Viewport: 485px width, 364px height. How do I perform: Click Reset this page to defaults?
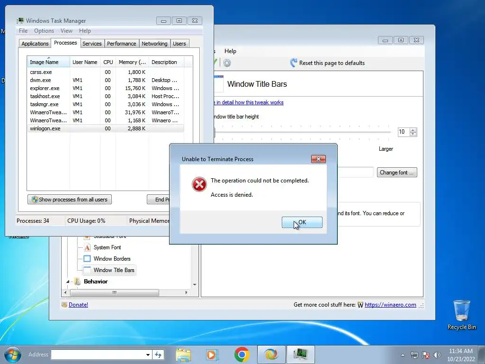tap(327, 63)
